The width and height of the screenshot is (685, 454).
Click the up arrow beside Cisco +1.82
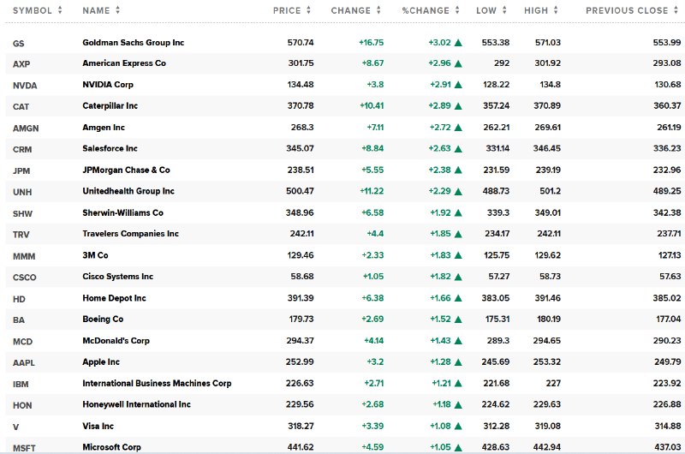(458, 277)
